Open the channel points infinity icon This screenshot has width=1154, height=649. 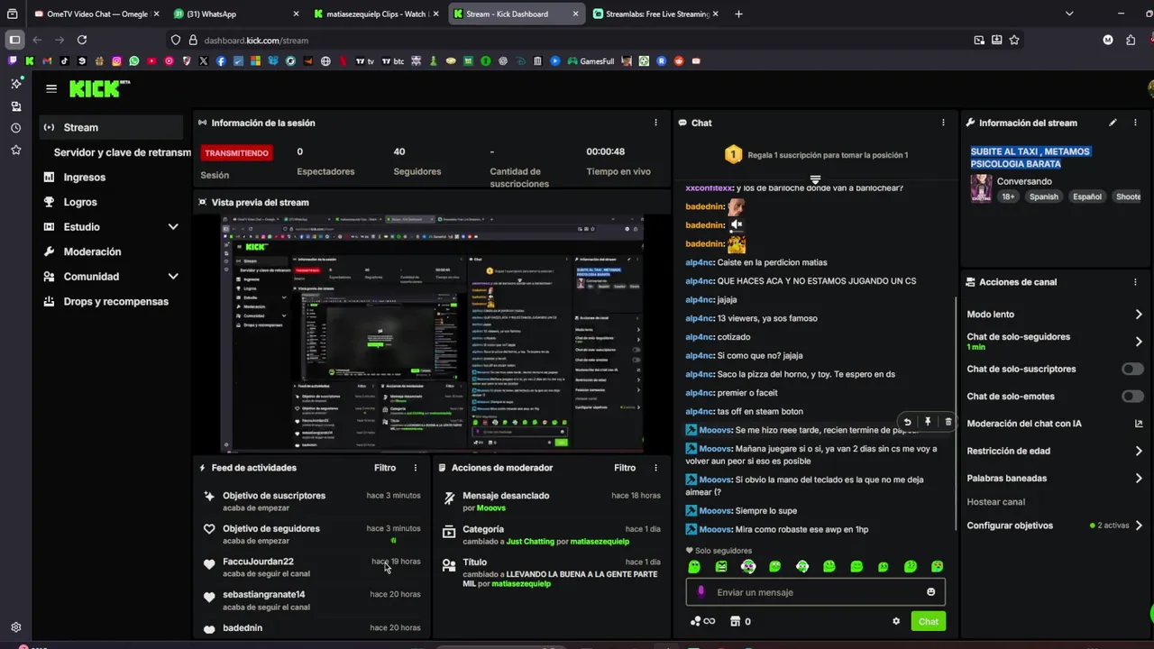click(702, 621)
